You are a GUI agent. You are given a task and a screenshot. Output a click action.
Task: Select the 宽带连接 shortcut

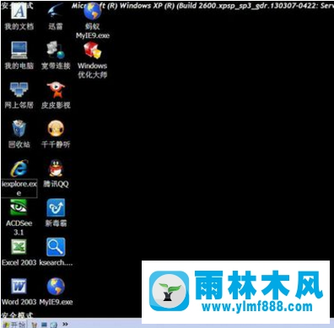click(x=56, y=56)
